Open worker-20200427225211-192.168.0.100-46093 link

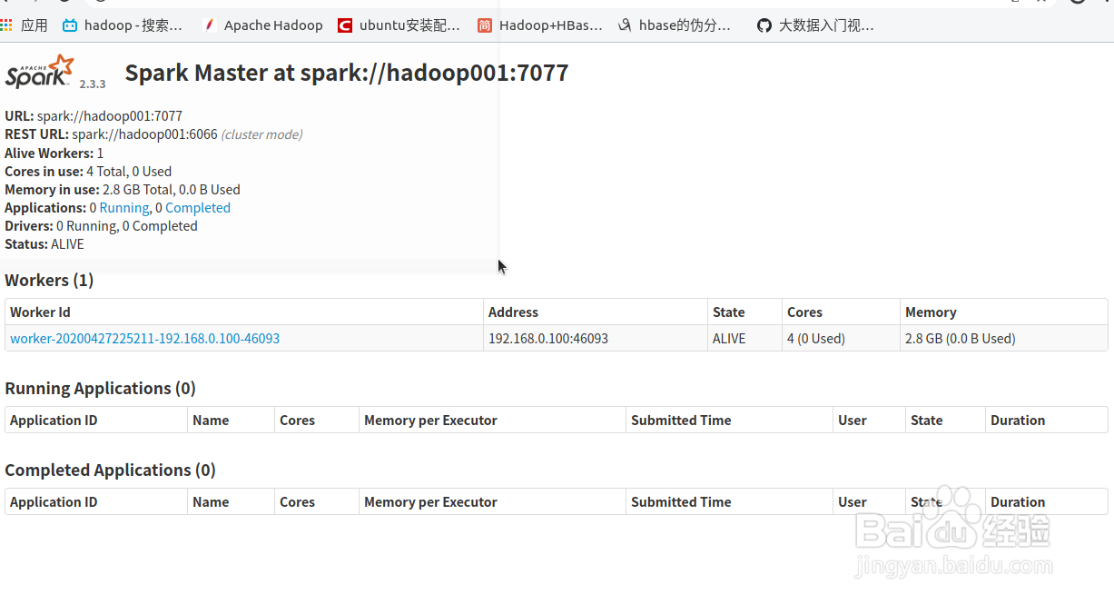pos(144,339)
